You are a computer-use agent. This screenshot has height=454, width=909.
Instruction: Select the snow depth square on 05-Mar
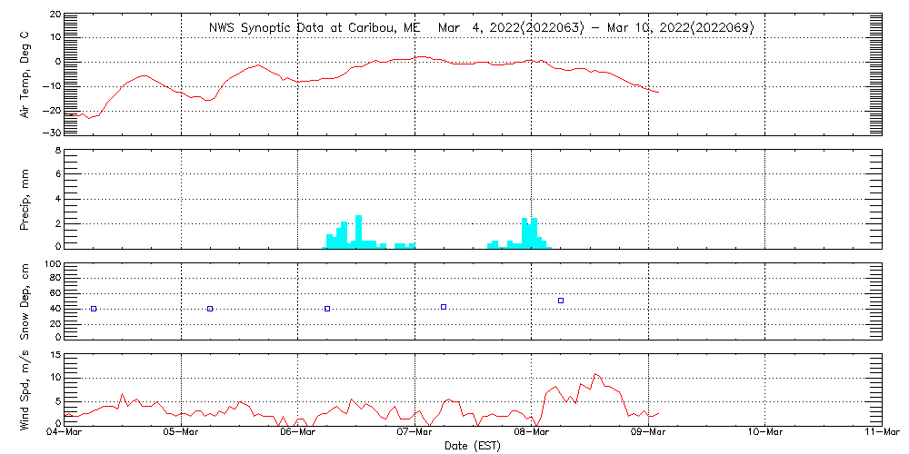click(210, 309)
